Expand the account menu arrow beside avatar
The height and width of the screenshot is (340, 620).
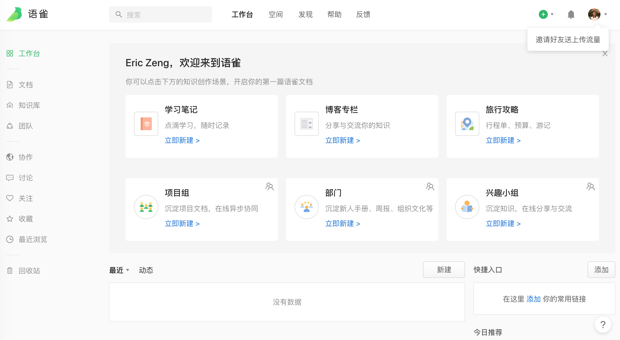point(606,14)
